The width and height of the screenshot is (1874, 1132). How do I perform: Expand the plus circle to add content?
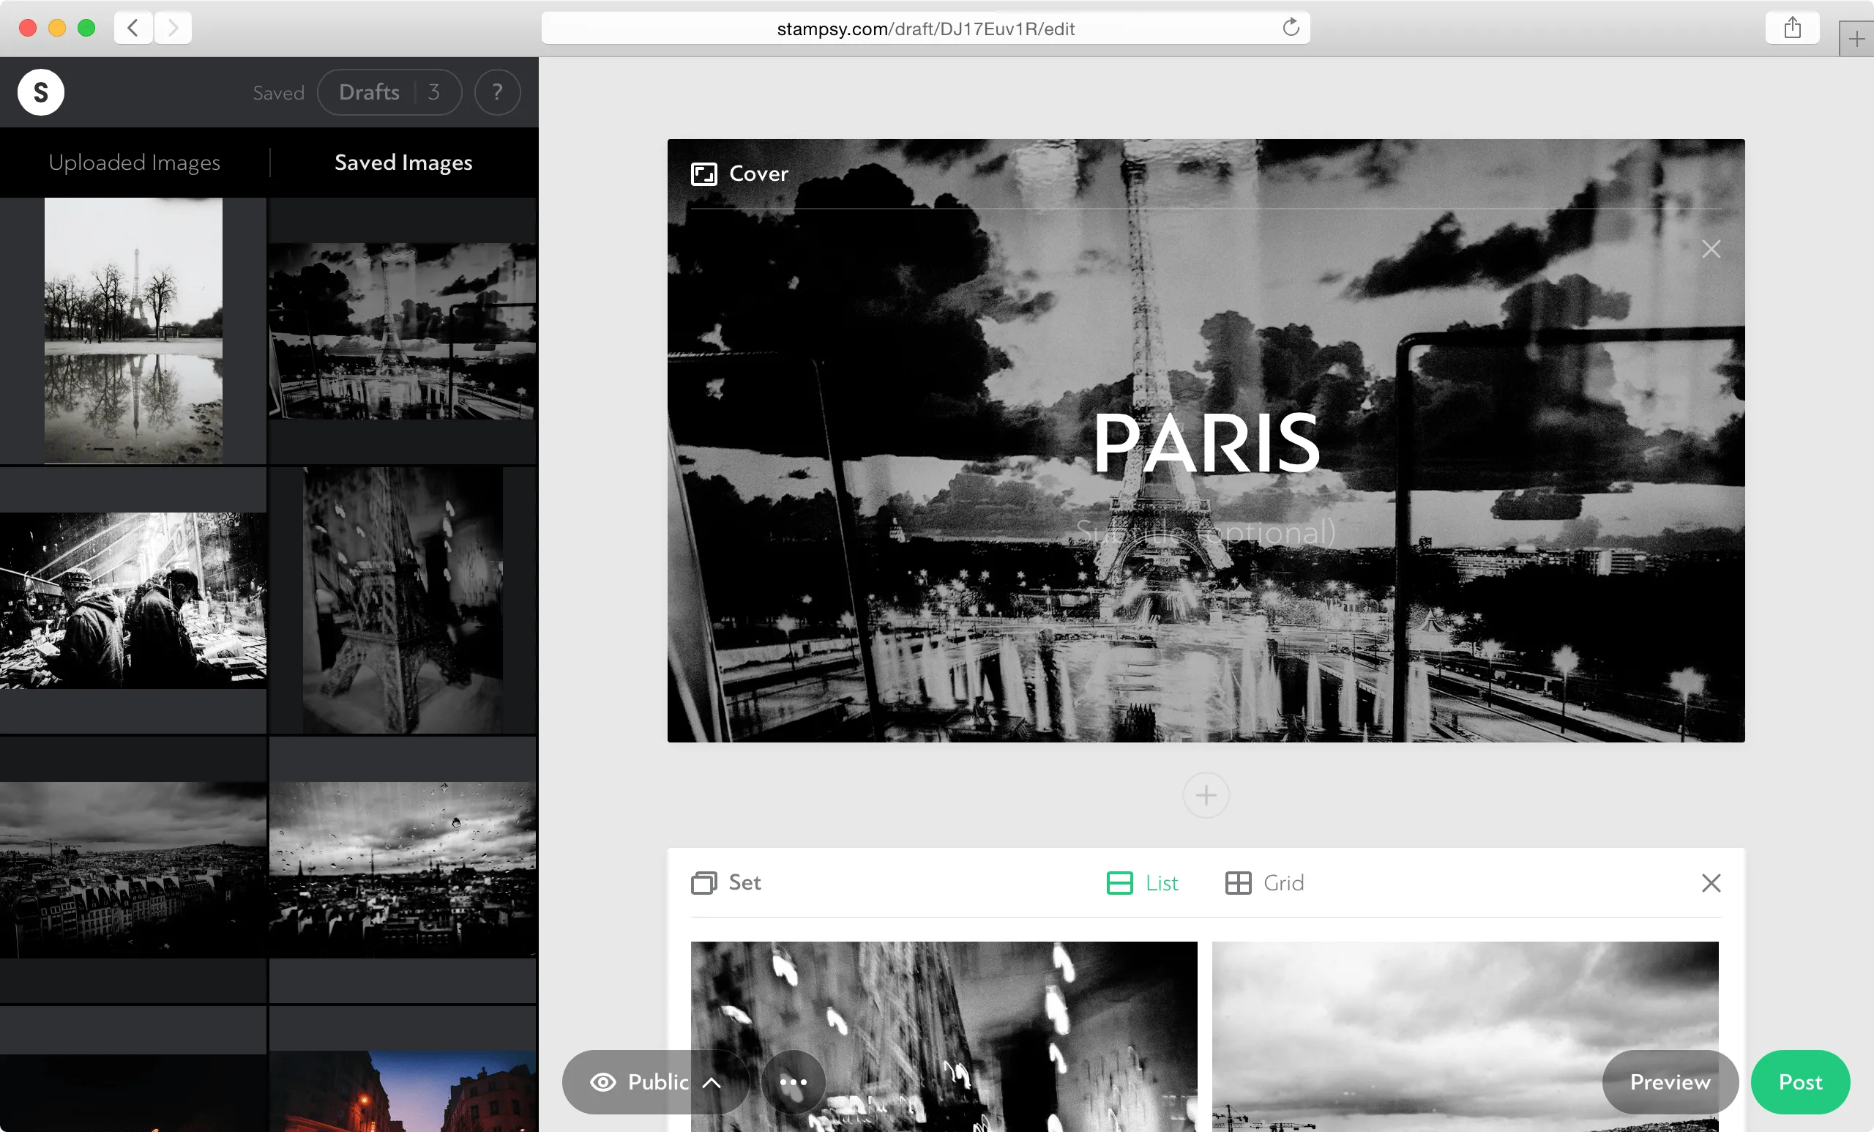click(x=1206, y=795)
